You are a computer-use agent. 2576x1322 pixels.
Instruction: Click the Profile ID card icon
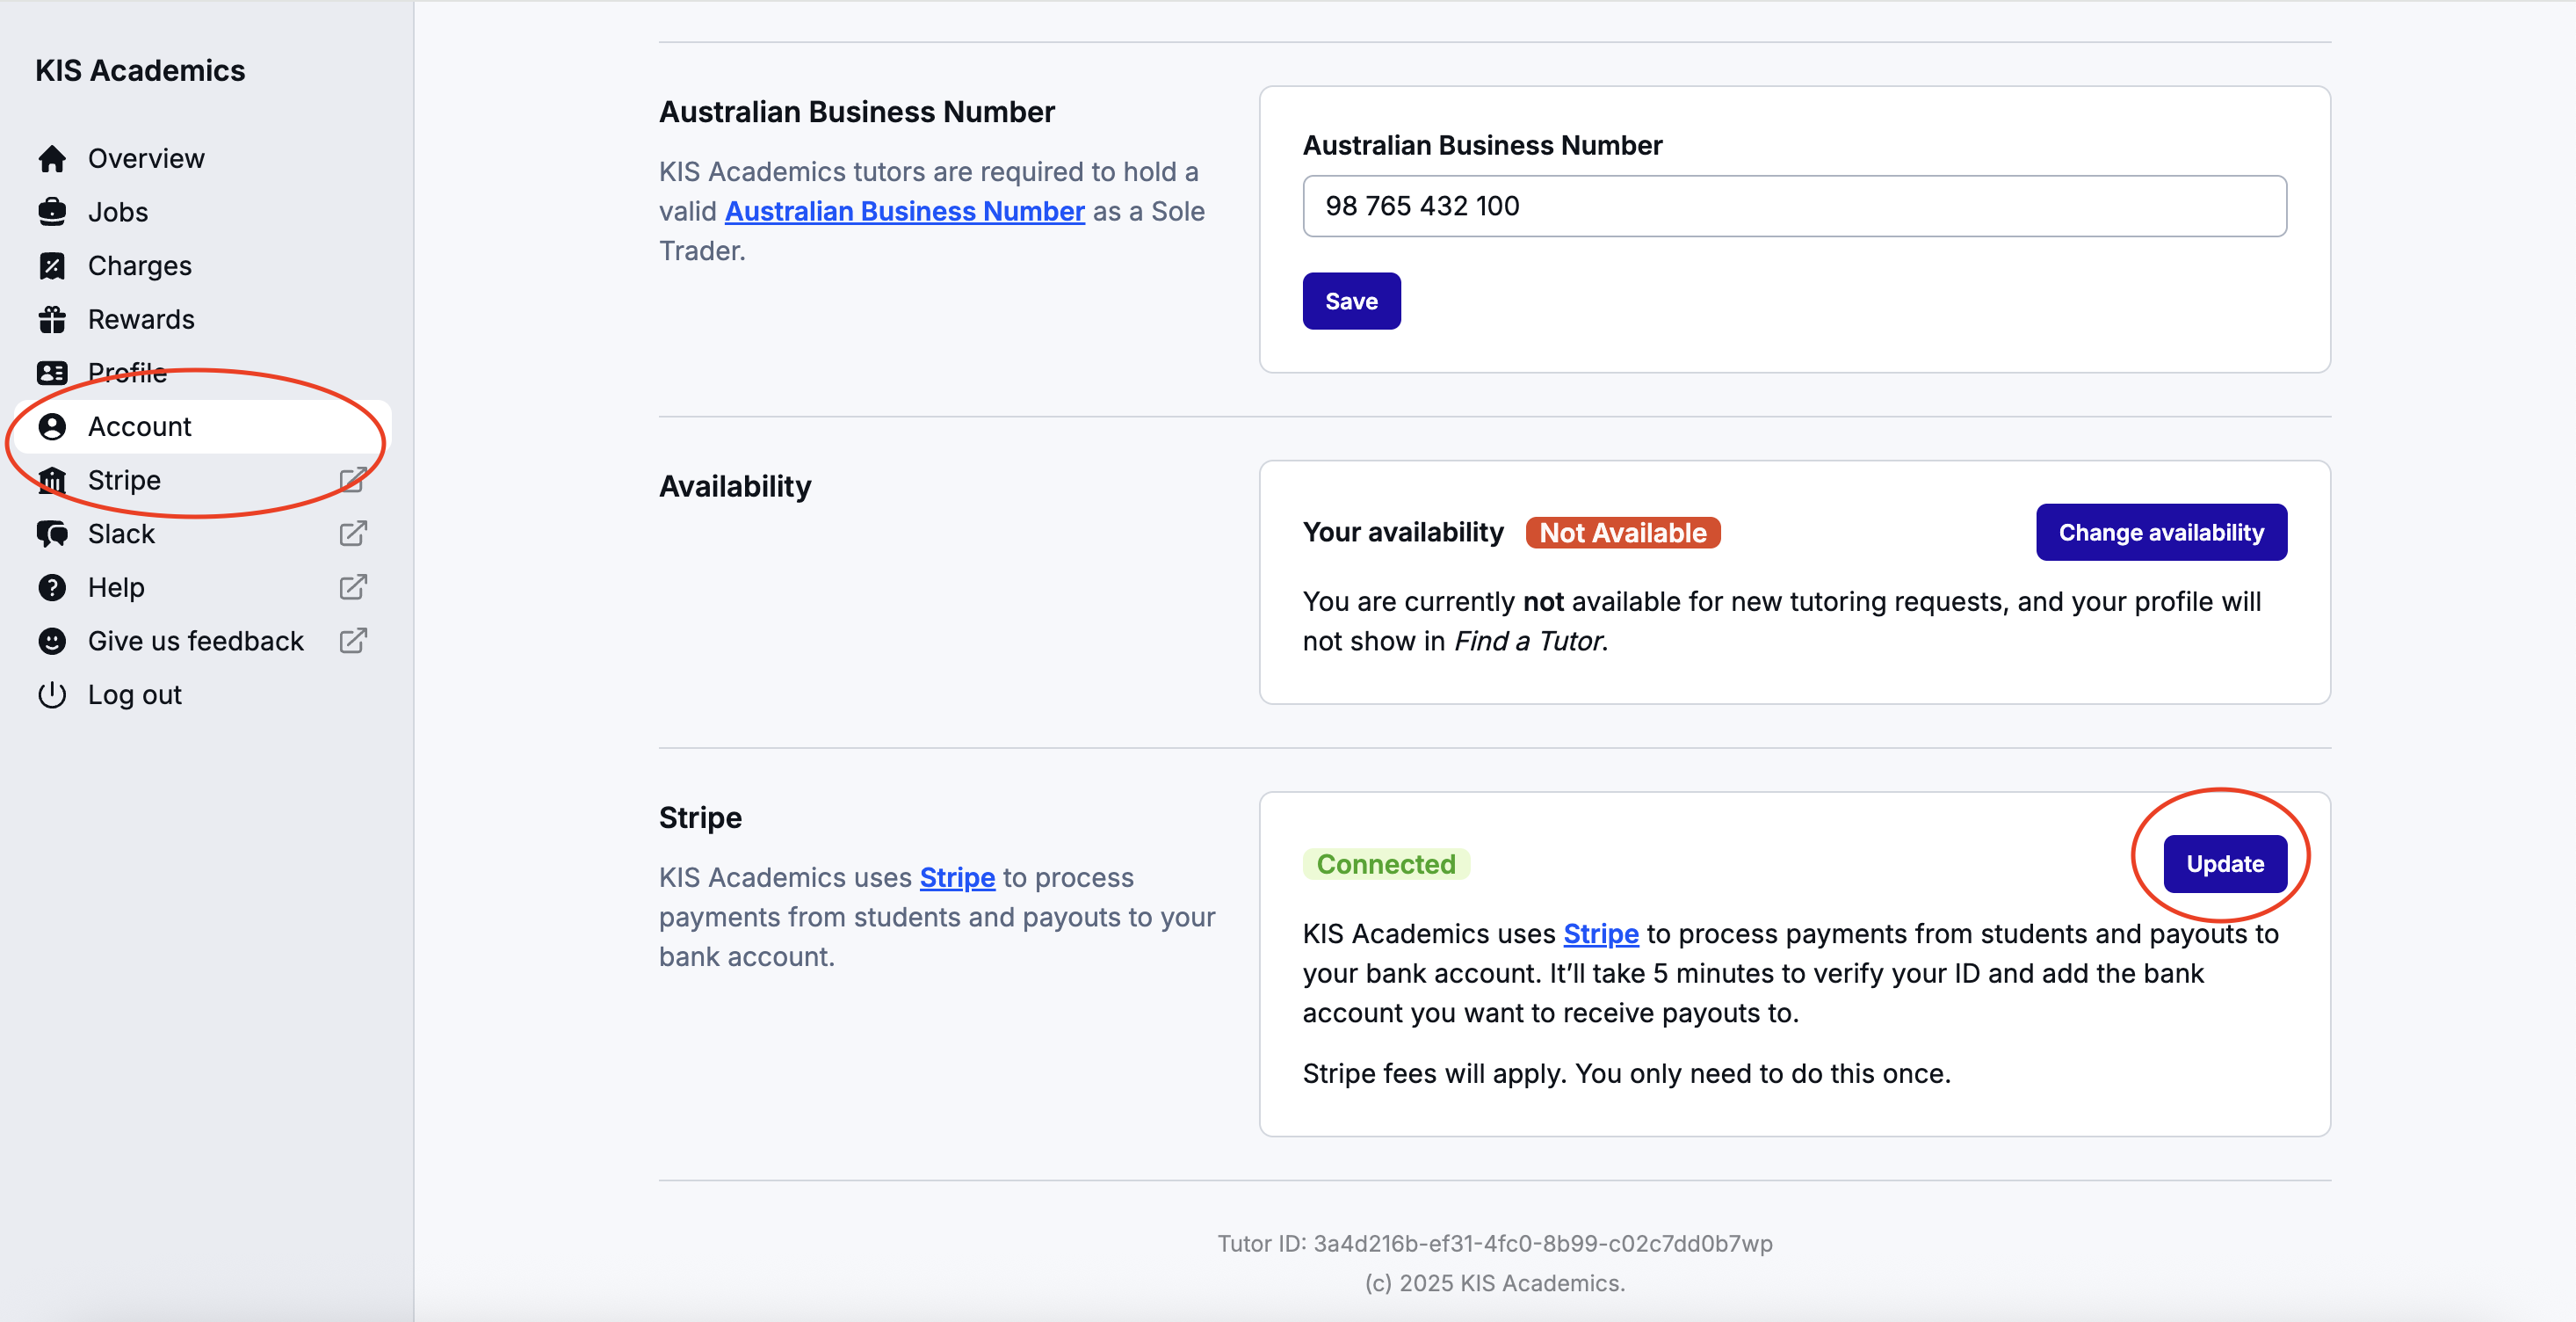pyautogui.click(x=52, y=373)
